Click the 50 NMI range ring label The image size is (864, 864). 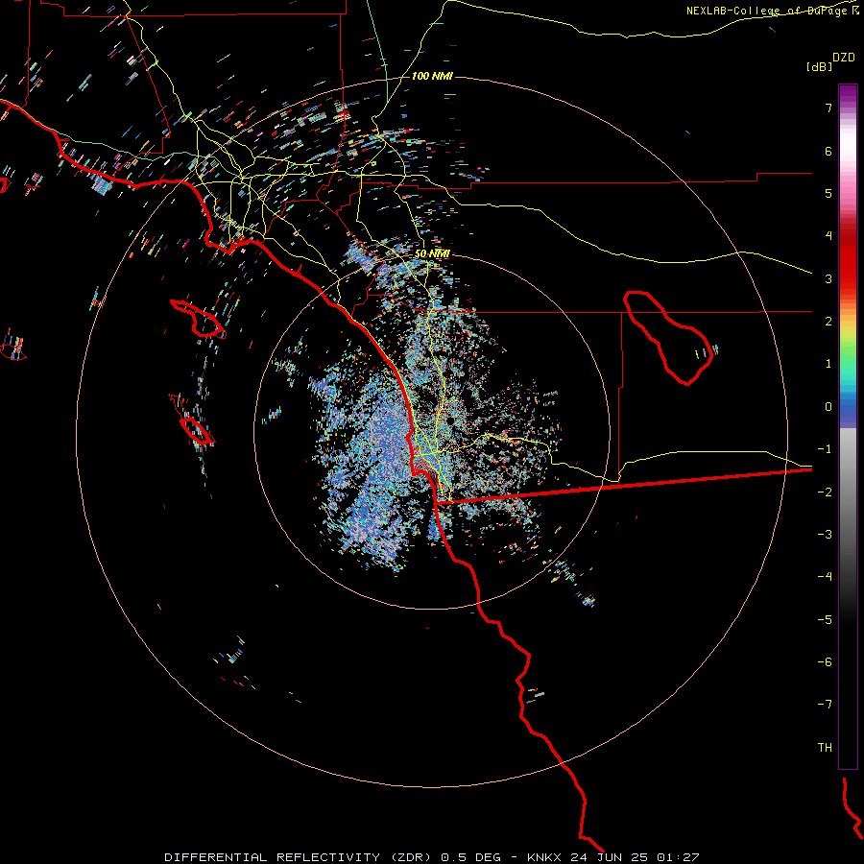pyautogui.click(x=432, y=253)
